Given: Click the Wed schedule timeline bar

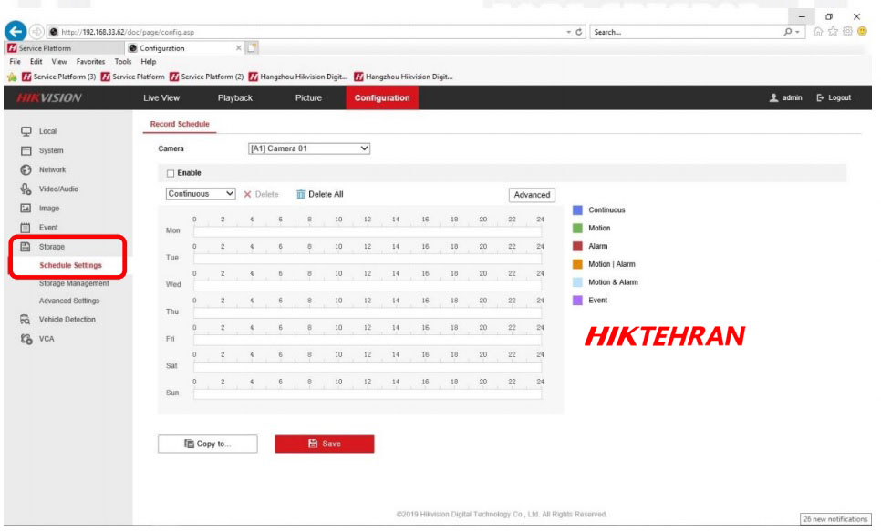Looking at the screenshot, I should coord(368,286).
